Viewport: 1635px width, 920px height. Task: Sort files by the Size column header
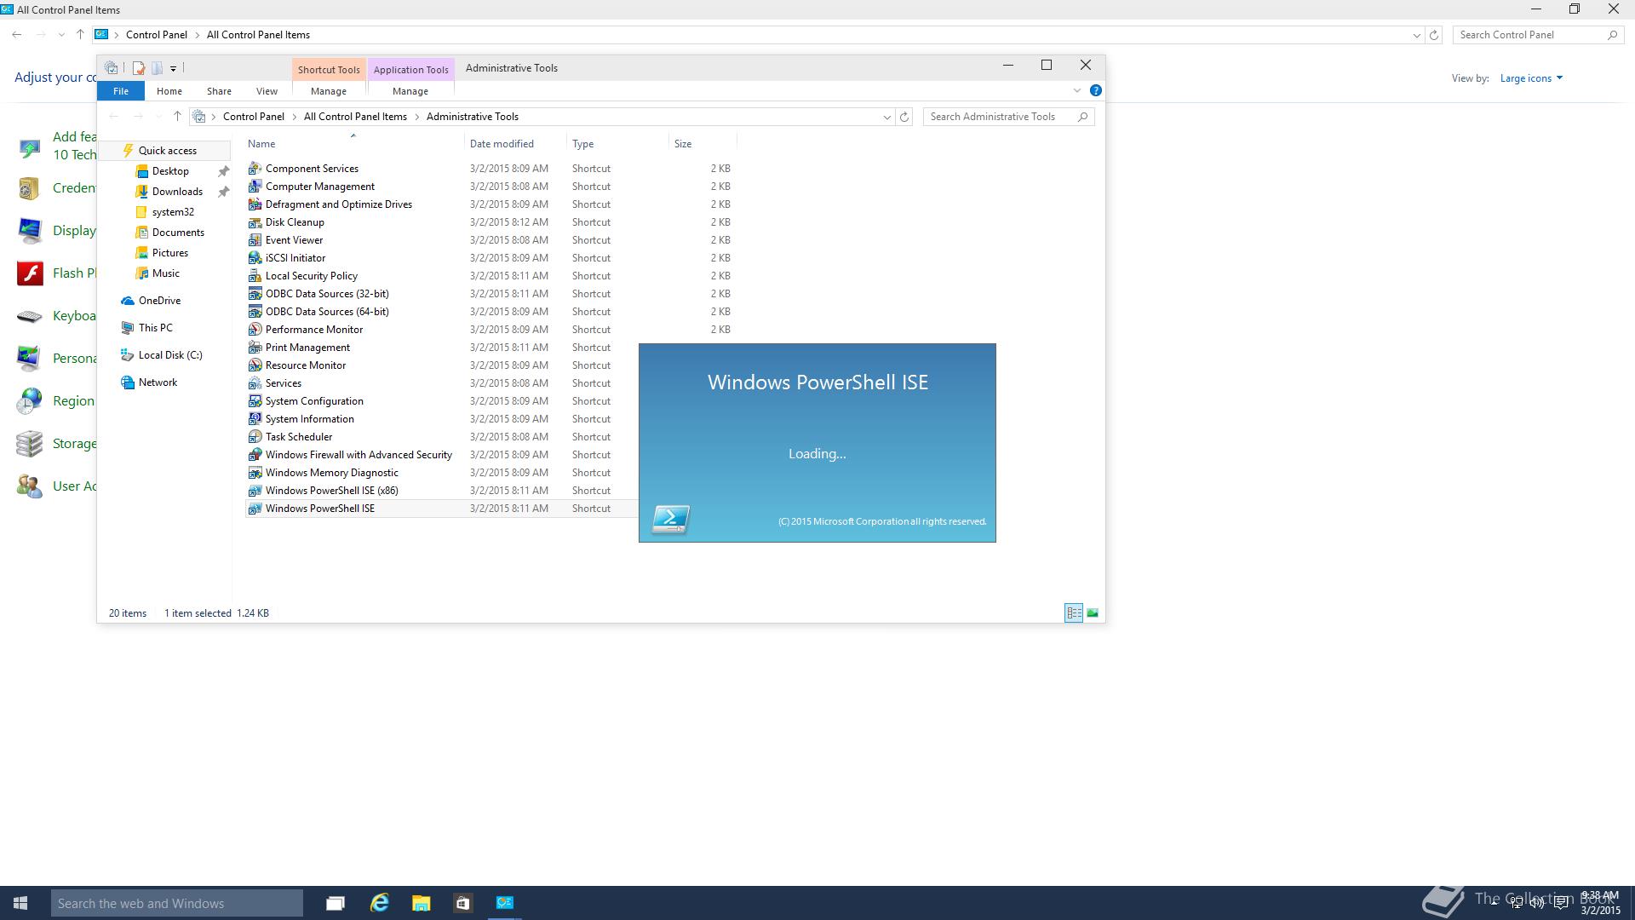(703, 144)
